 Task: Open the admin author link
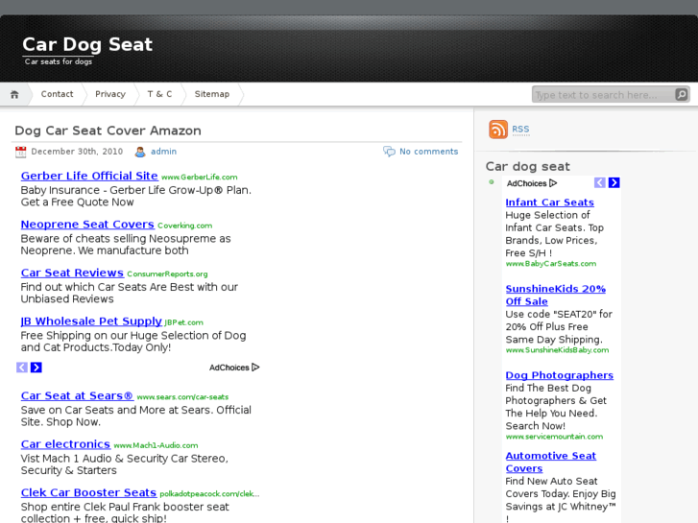coord(163,152)
